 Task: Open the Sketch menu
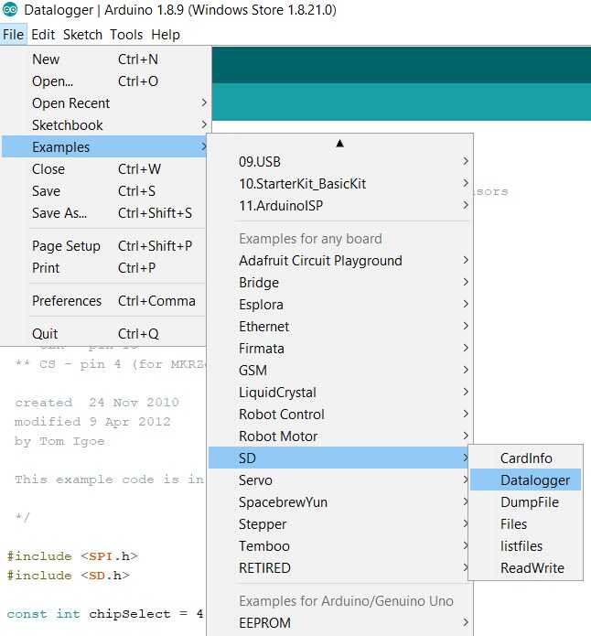pyautogui.click(x=82, y=35)
